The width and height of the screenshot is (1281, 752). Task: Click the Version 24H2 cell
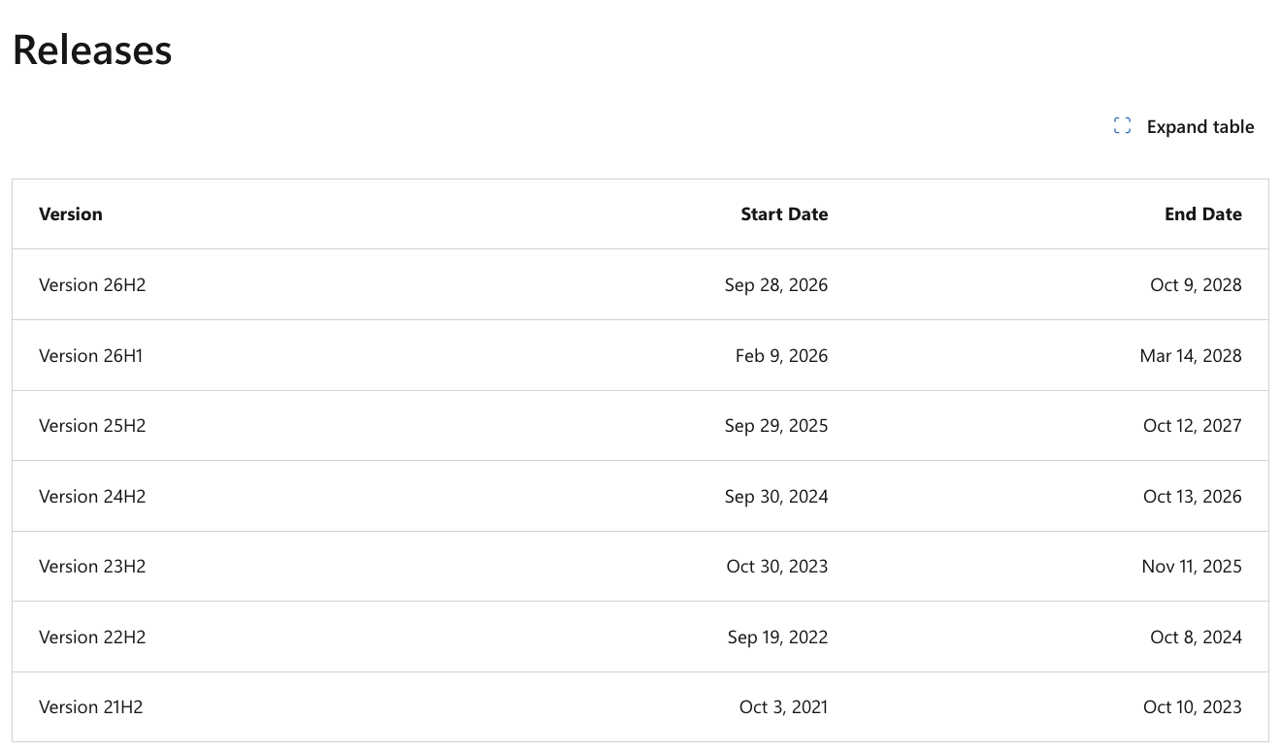tap(92, 497)
